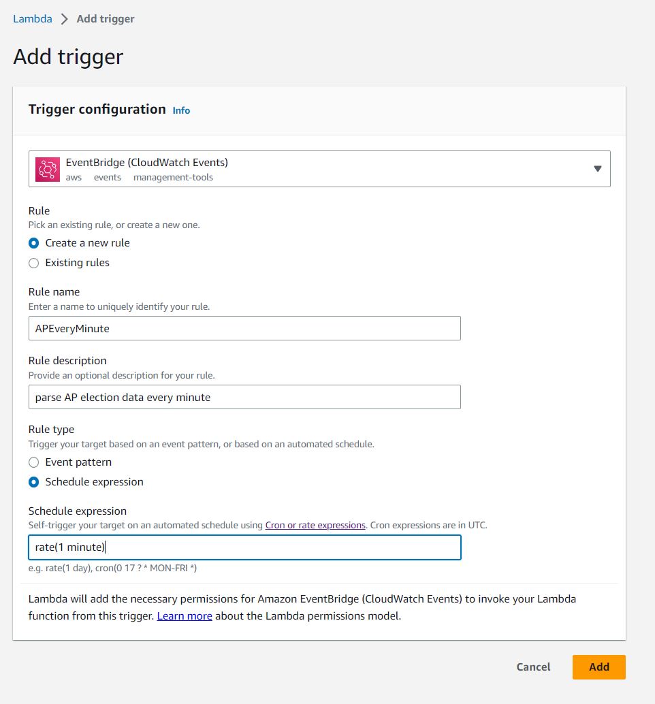Image resolution: width=655 pixels, height=704 pixels.
Task: Focus the Rule name field APEveryMinute
Action: (x=244, y=328)
